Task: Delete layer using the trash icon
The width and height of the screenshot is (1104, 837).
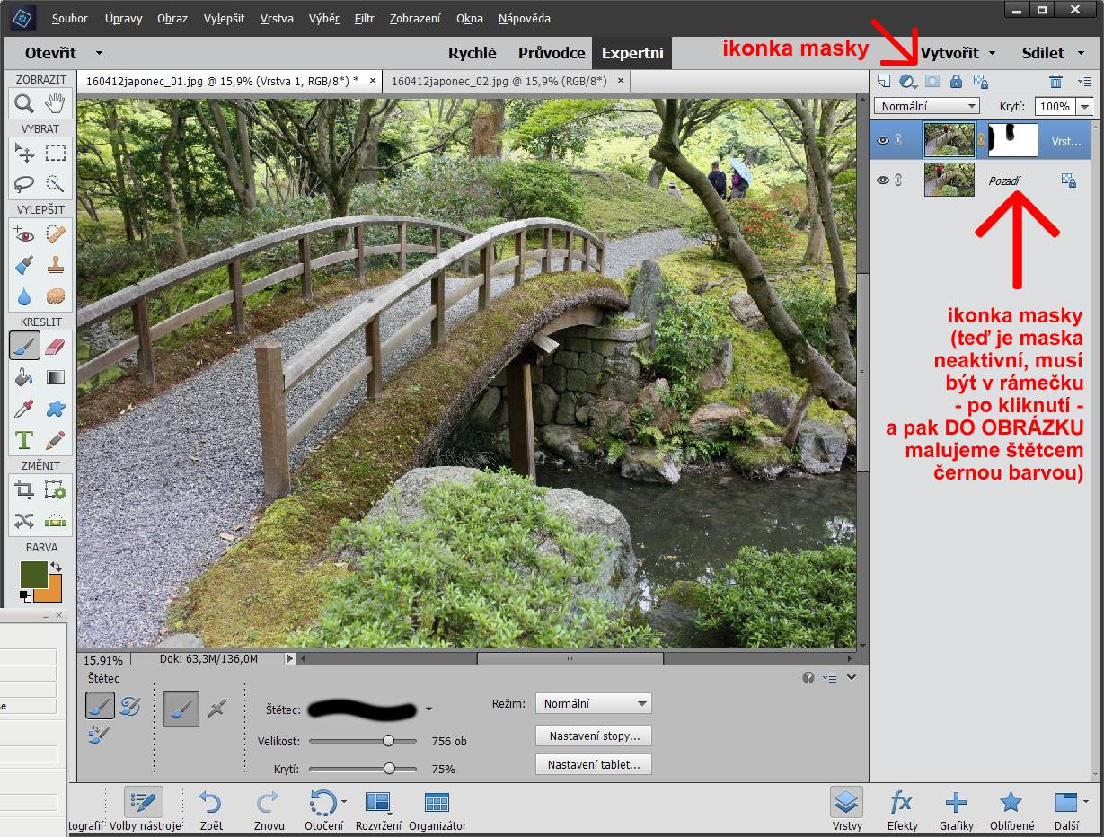Action: (1055, 82)
